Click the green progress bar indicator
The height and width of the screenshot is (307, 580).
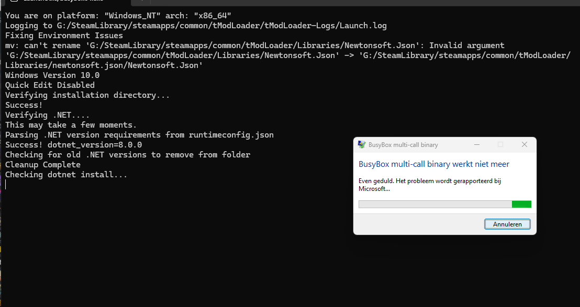(x=521, y=204)
